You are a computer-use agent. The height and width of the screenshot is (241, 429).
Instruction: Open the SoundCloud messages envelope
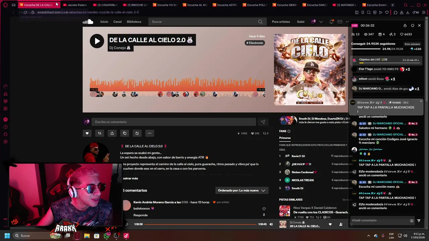click(x=340, y=22)
